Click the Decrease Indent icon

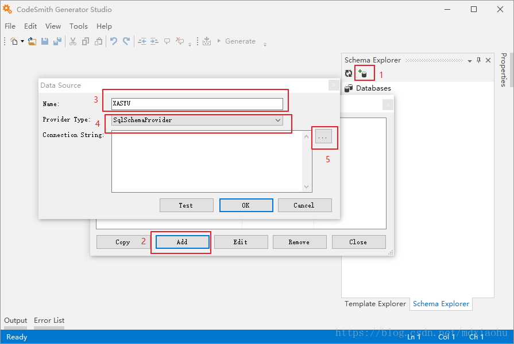[x=142, y=41]
